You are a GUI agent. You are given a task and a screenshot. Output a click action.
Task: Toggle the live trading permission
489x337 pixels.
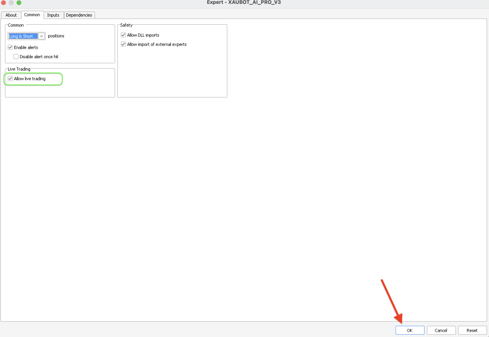[10, 78]
